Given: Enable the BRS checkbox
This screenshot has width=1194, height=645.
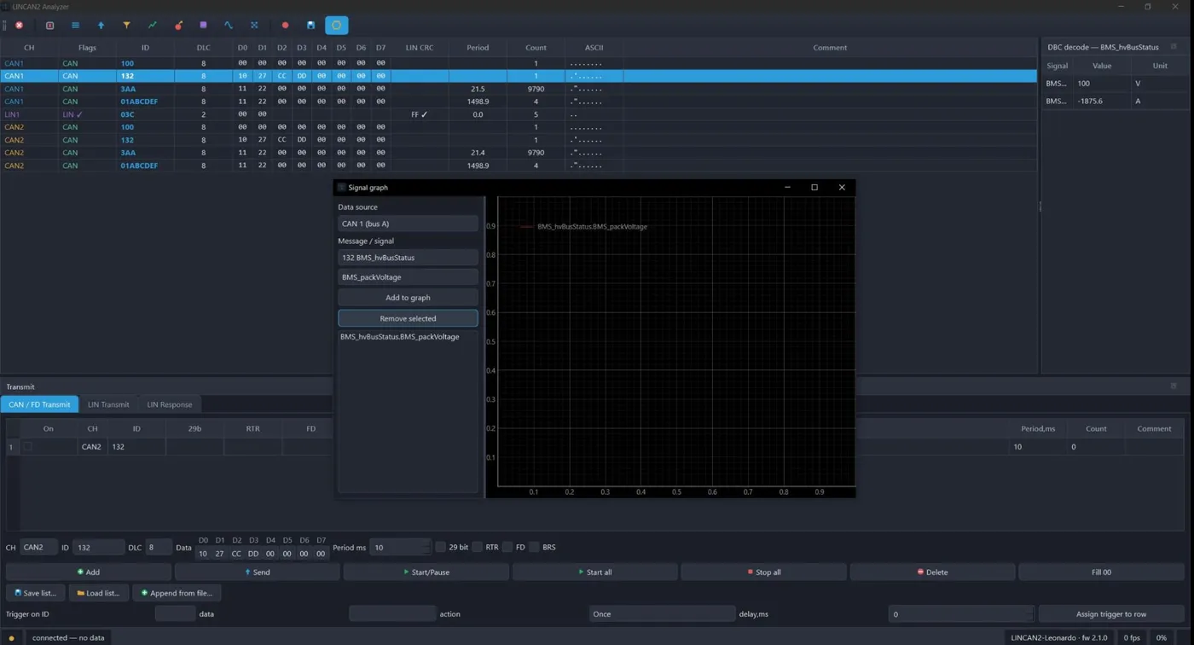Looking at the screenshot, I should 534,547.
